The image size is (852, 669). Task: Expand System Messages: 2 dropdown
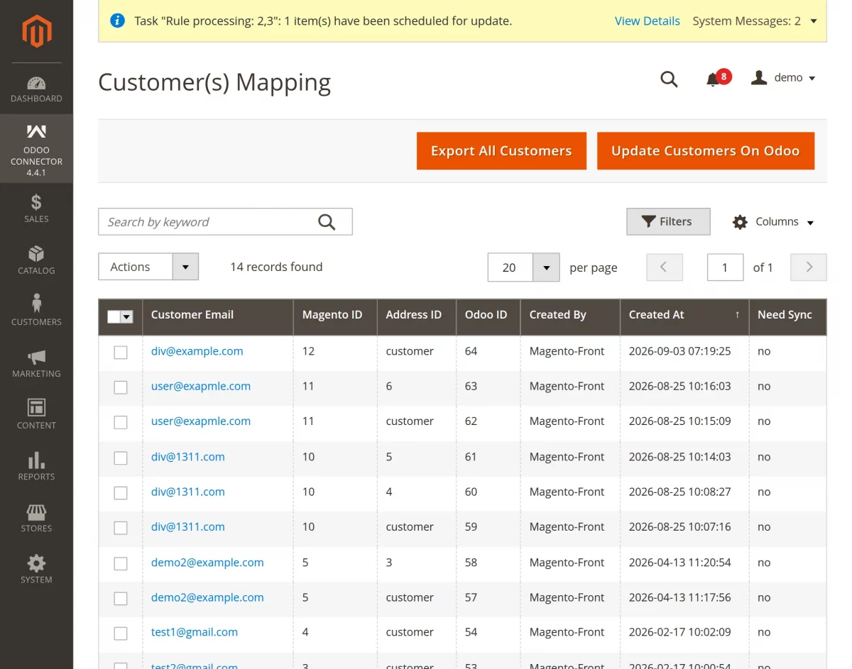click(x=755, y=21)
